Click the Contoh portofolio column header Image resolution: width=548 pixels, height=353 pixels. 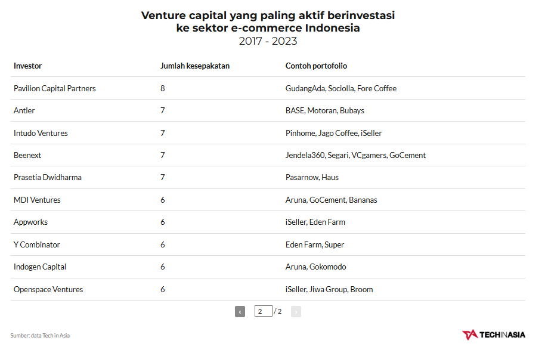[316, 66]
